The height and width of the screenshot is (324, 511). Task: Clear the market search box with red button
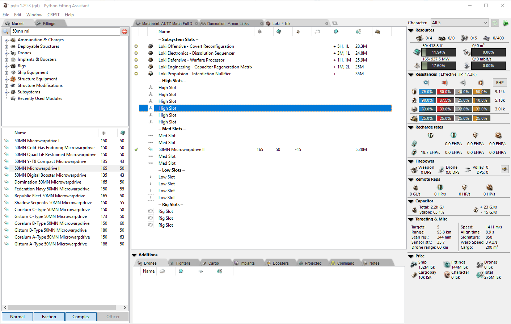pyautogui.click(x=124, y=31)
